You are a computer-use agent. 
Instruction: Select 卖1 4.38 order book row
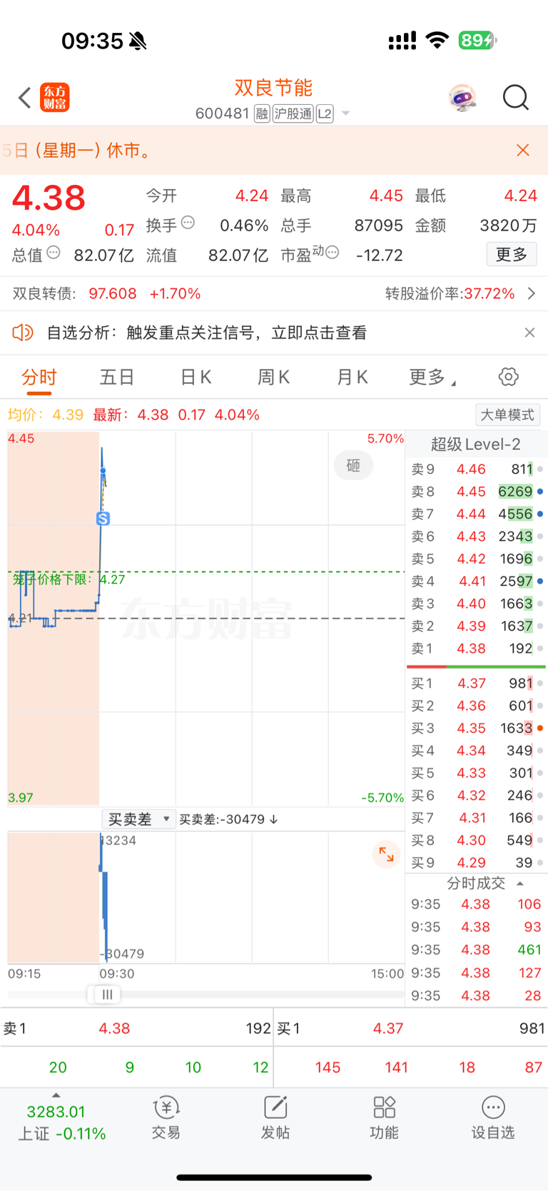tap(477, 649)
